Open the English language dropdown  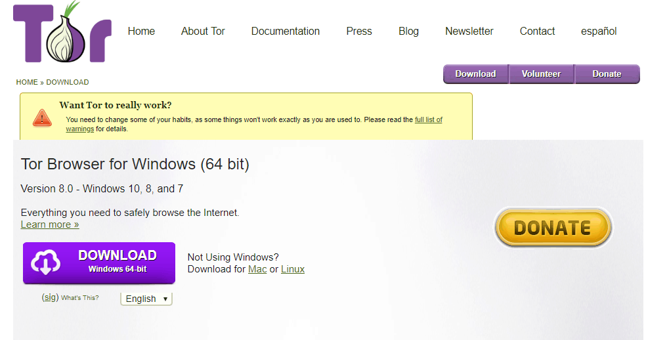tap(146, 299)
